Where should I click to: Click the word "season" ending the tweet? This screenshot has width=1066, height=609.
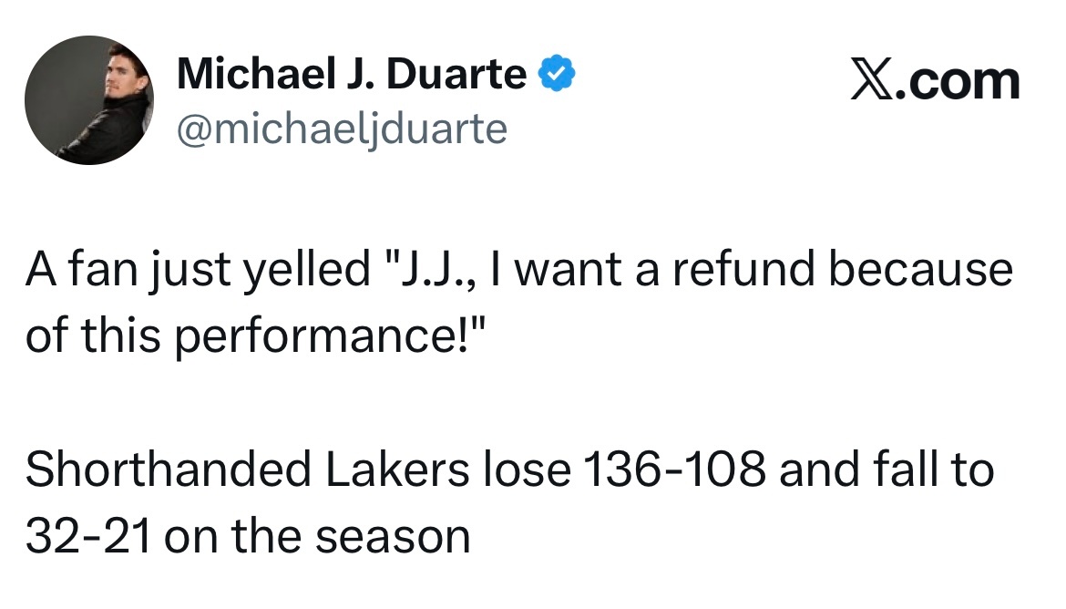click(x=393, y=537)
